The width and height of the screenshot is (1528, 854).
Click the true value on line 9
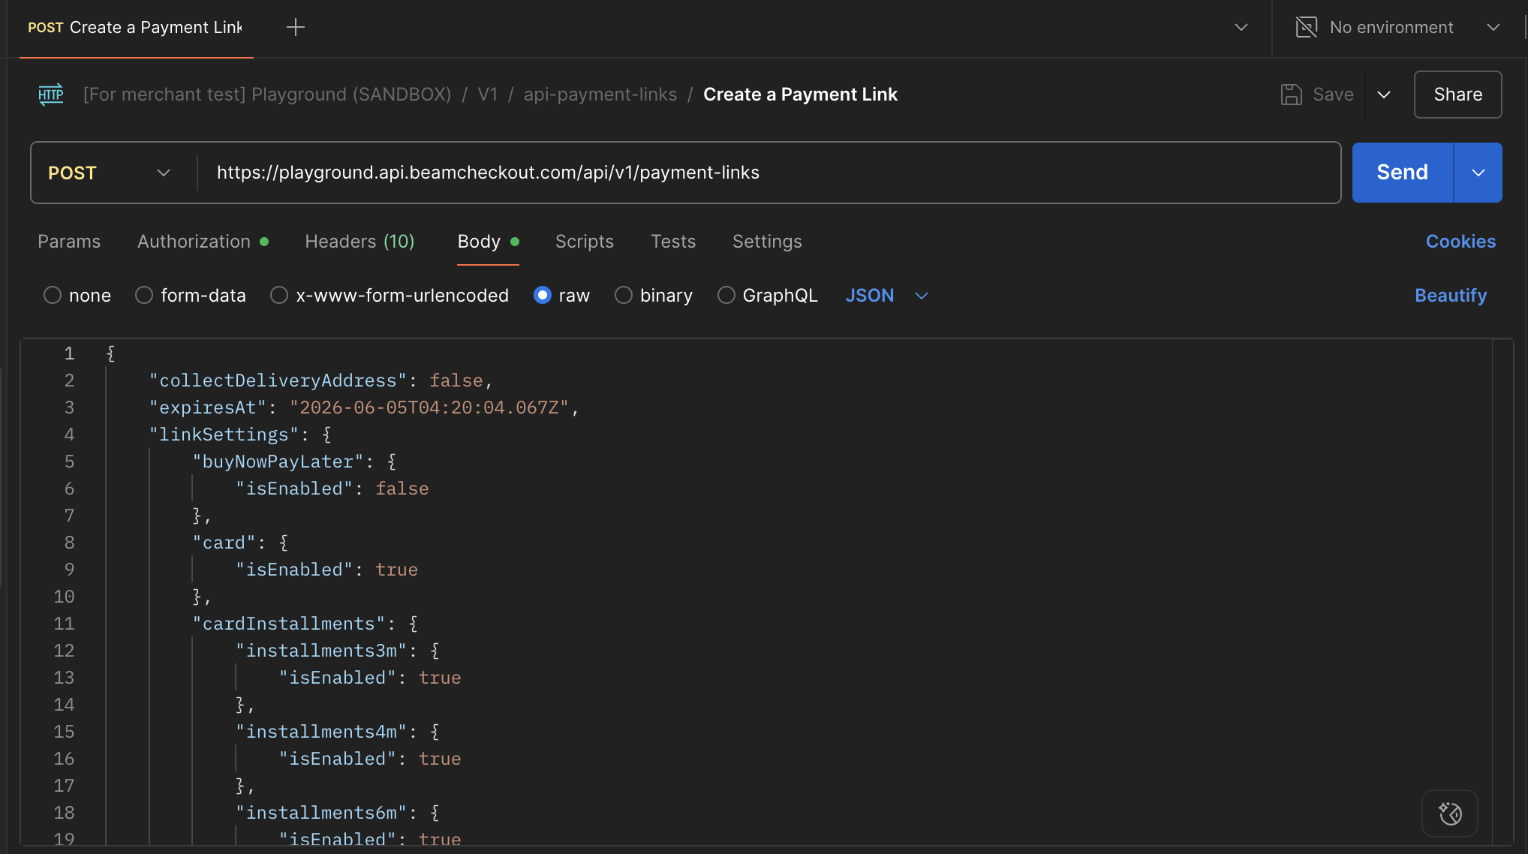pyautogui.click(x=396, y=570)
